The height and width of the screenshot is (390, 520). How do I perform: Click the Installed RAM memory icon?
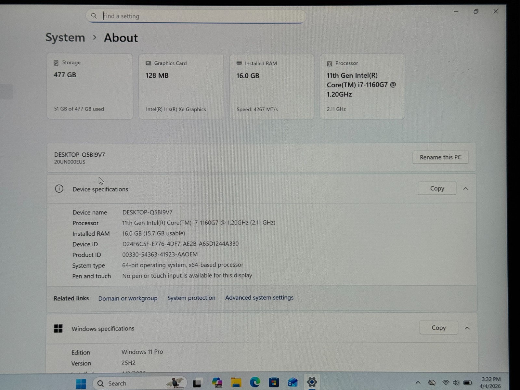coord(239,63)
